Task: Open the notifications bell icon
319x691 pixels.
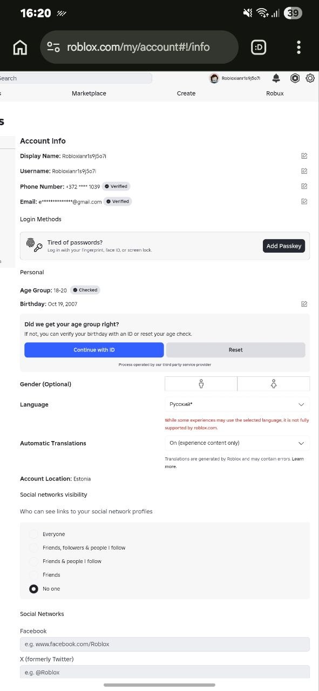Action: click(x=276, y=78)
